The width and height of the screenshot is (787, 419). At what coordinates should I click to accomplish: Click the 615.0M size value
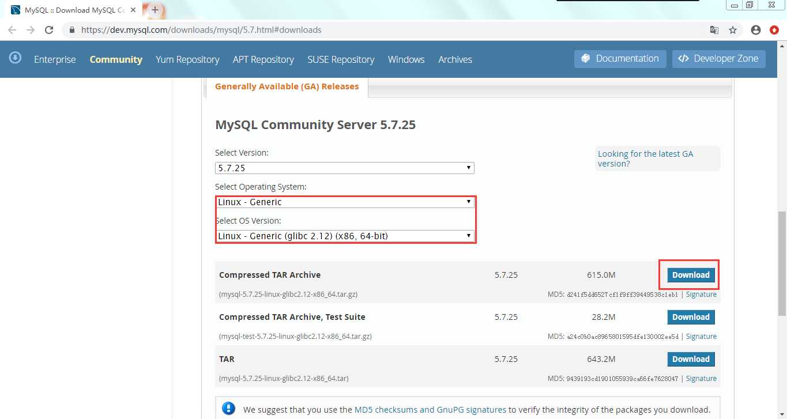click(x=602, y=275)
